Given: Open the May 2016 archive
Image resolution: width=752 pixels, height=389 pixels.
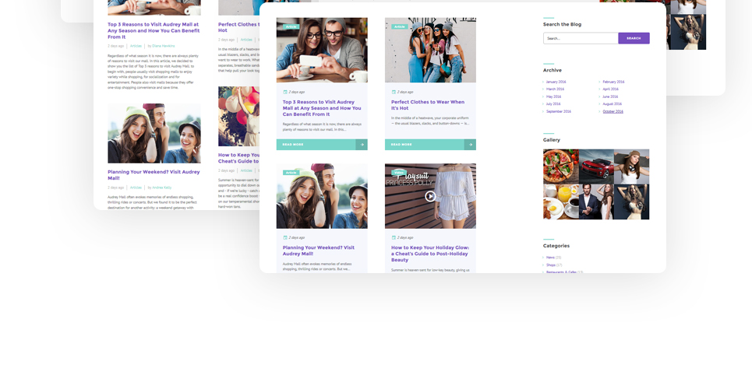Looking at the screenshot, I should [553, 96].
